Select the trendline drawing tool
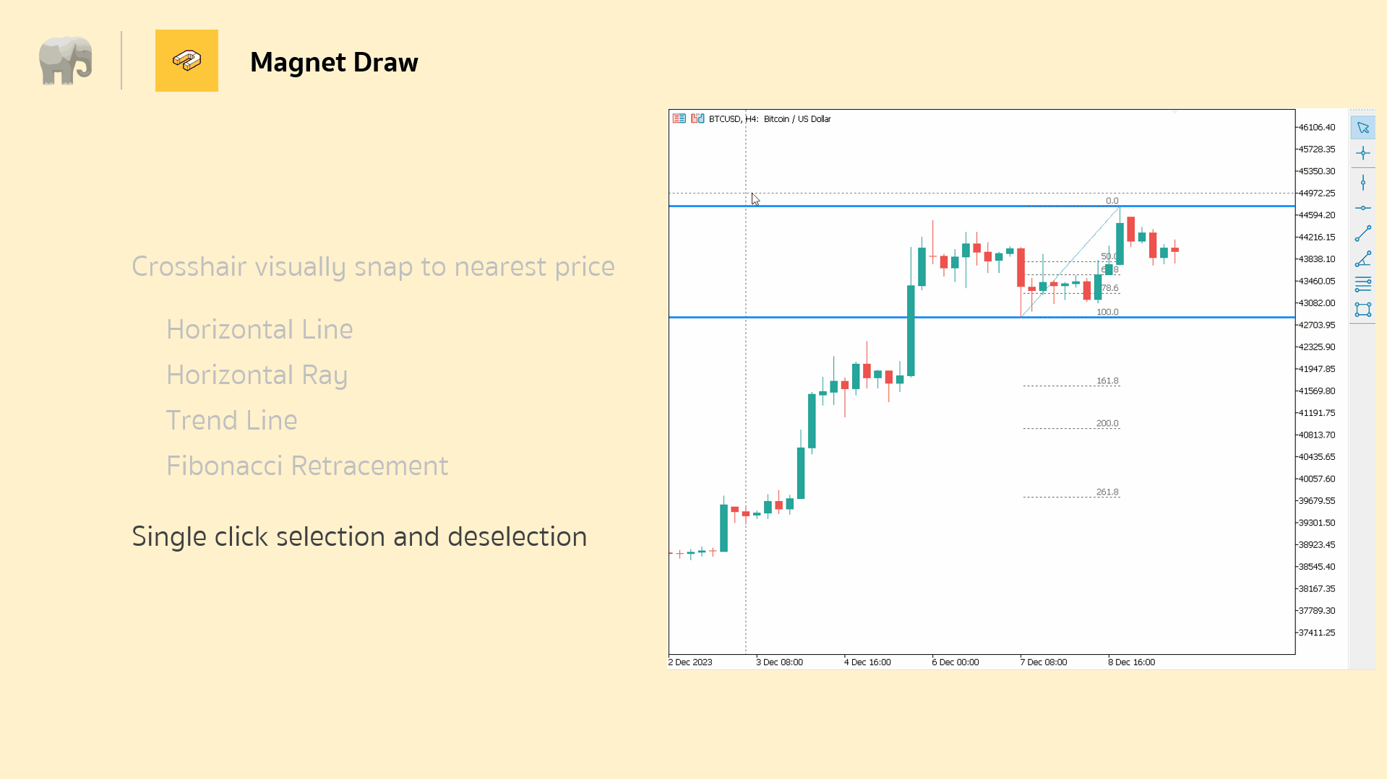1387x779 pixels. (x=1362, y=234)
